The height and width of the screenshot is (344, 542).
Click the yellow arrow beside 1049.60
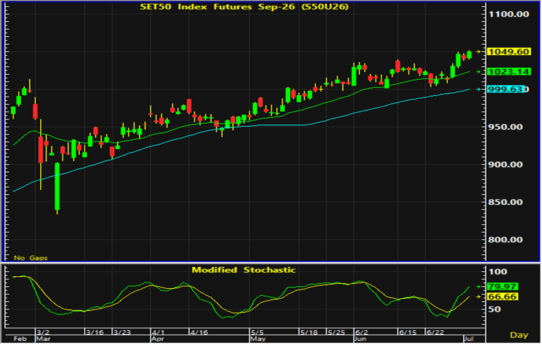tap(479, 52)
